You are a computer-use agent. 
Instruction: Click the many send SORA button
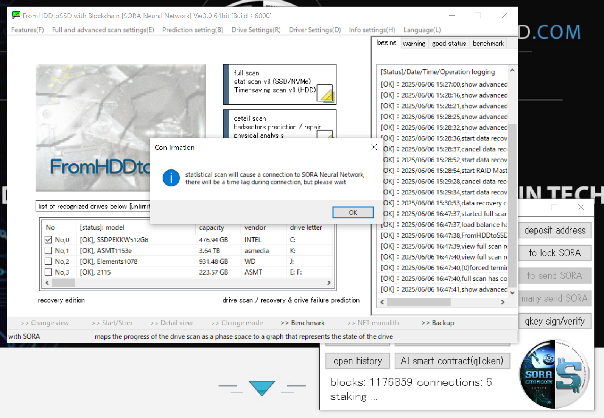555,298
